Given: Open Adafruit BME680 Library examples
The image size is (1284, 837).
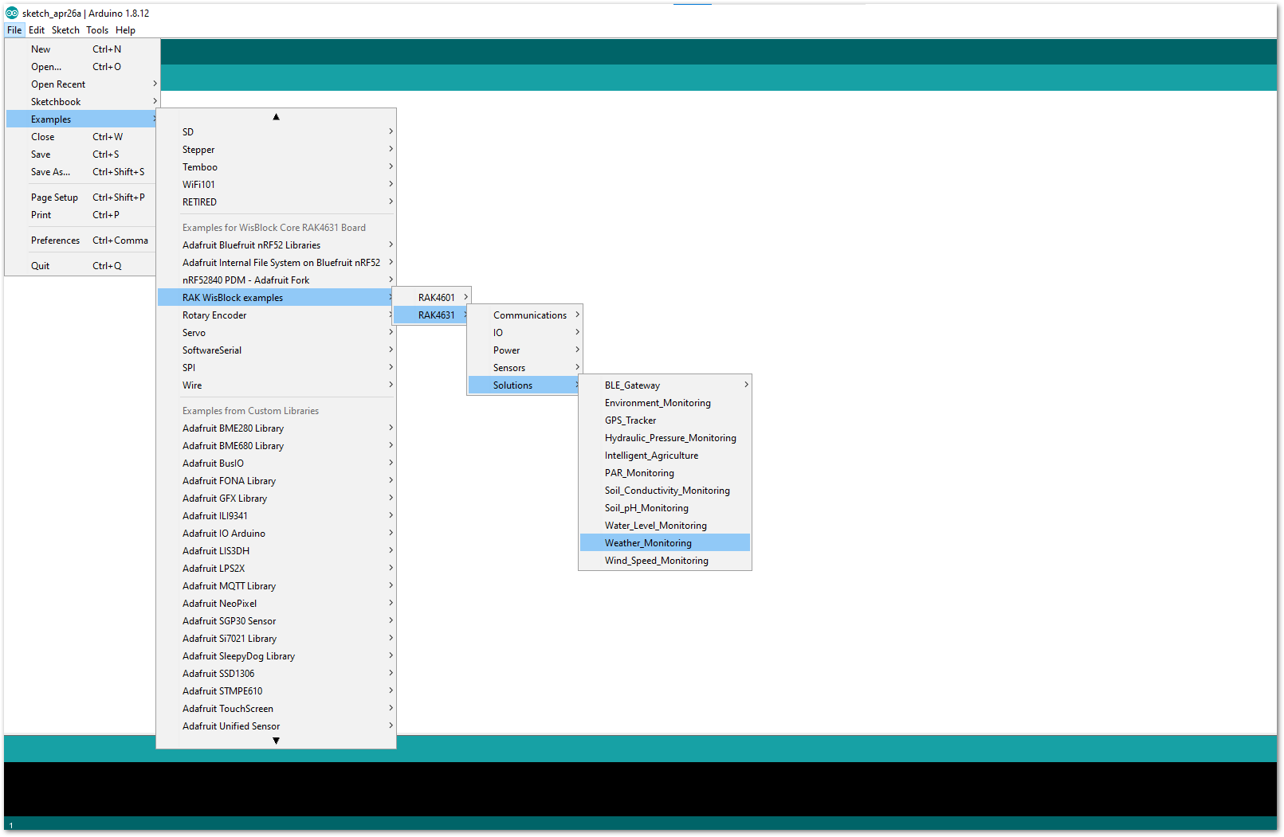Looking at the screenshot, I should point(276,446).
